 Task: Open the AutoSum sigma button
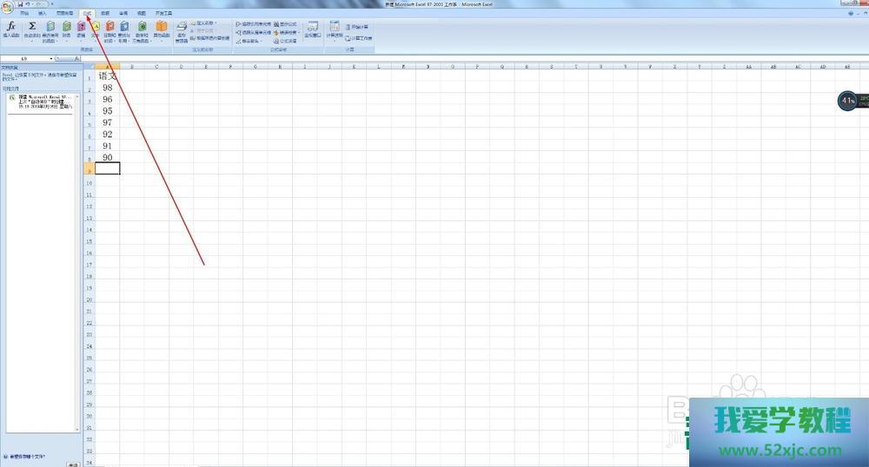click(x=32, y=30)
